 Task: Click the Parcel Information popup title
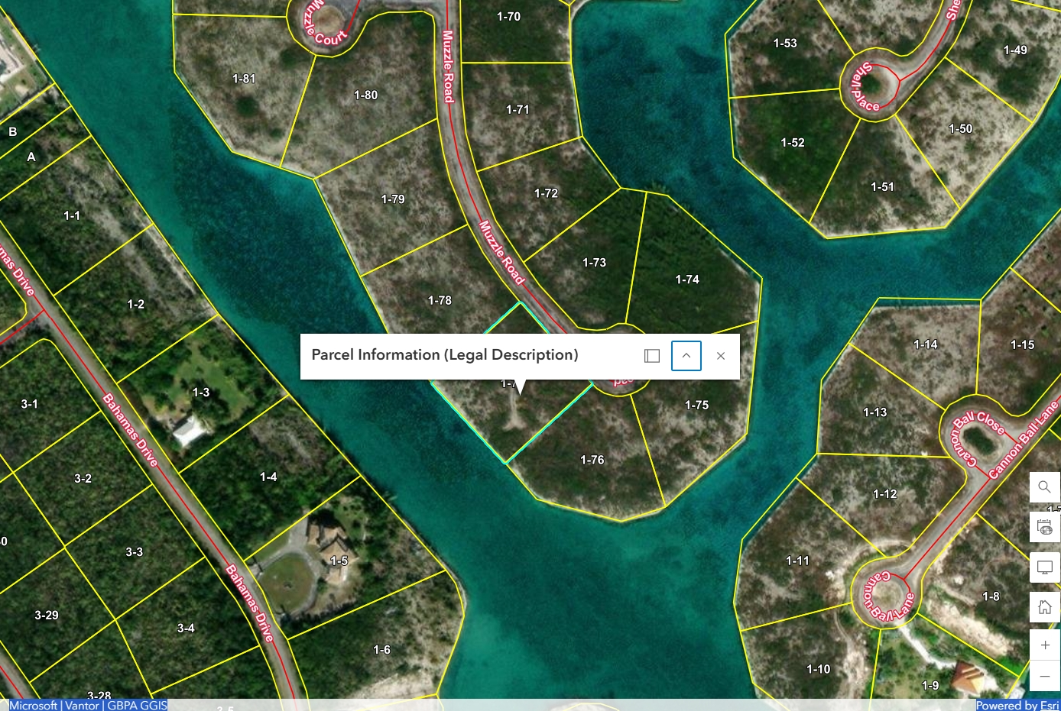445,355
